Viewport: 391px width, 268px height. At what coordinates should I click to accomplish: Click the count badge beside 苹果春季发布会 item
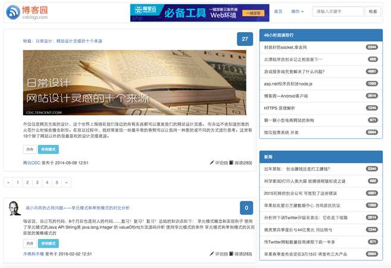click(x=372, y=254)
